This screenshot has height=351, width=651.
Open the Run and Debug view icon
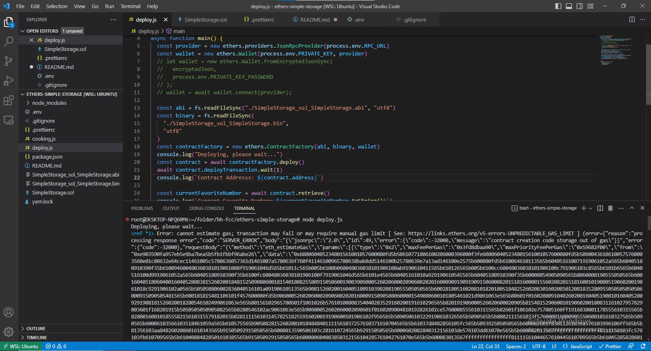pos(9,81)
